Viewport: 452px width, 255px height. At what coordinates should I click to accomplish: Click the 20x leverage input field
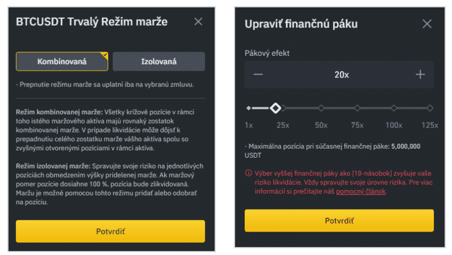(x=339, y=75)
